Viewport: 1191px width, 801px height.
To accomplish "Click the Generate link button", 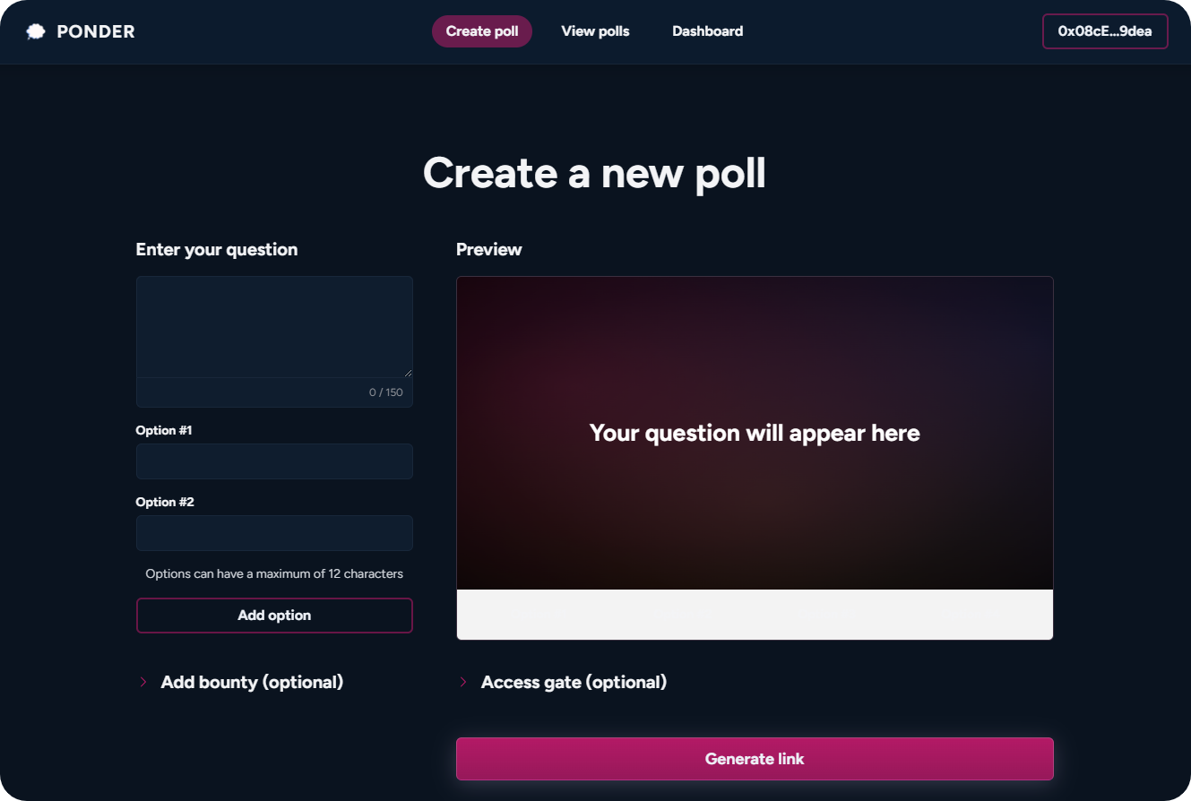I will 755,759.
